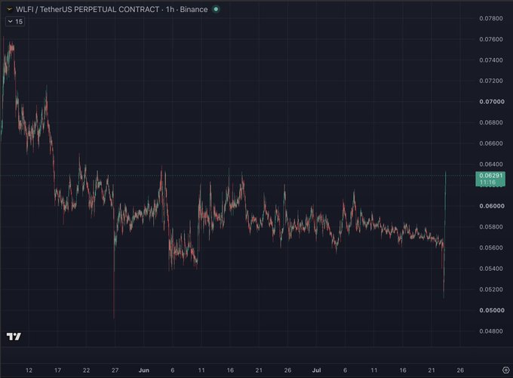Click the 22 date label on time axis
Image resolution: width=513 pixels, height=378 pixels.
[x=86, y=370]
